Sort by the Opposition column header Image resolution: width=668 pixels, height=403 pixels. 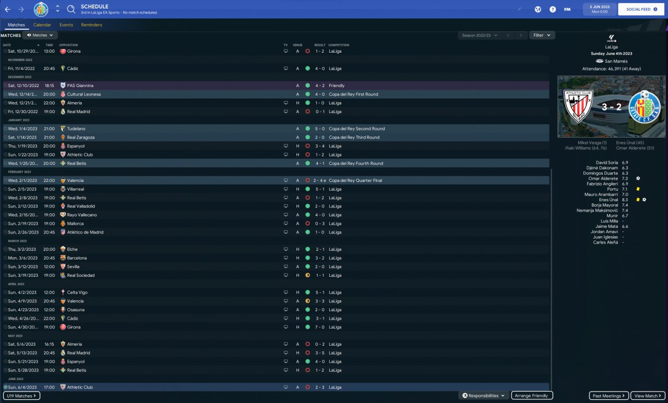[68, 45]
